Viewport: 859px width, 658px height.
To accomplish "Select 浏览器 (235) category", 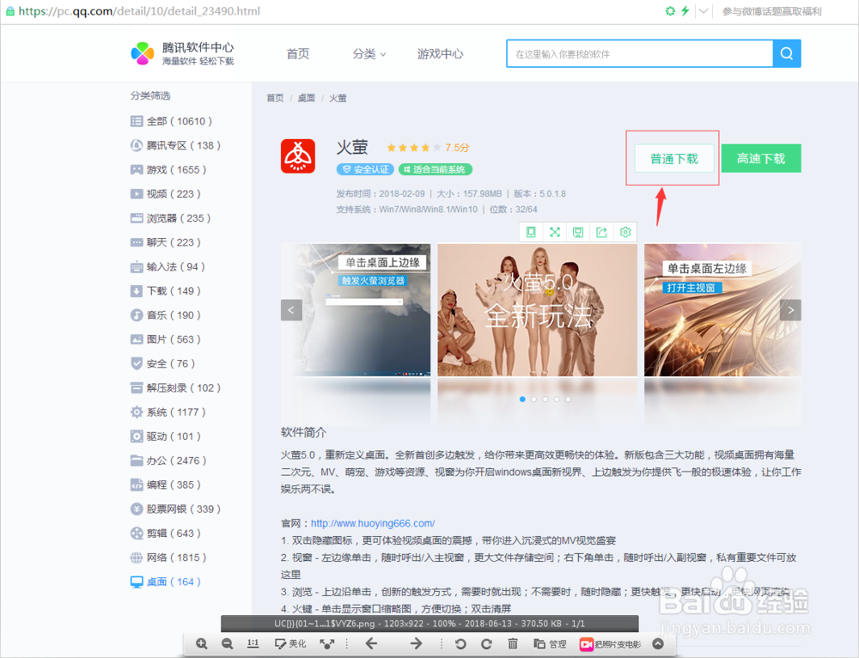I will pyautogui.click(x=170, y=218).
